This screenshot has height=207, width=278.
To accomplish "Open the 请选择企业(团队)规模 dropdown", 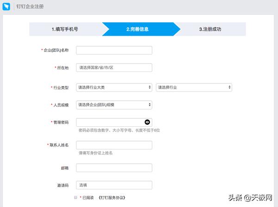I will 114,105.
